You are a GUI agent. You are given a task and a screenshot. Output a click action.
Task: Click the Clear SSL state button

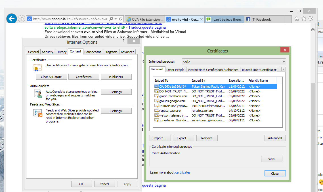point(51,77)
